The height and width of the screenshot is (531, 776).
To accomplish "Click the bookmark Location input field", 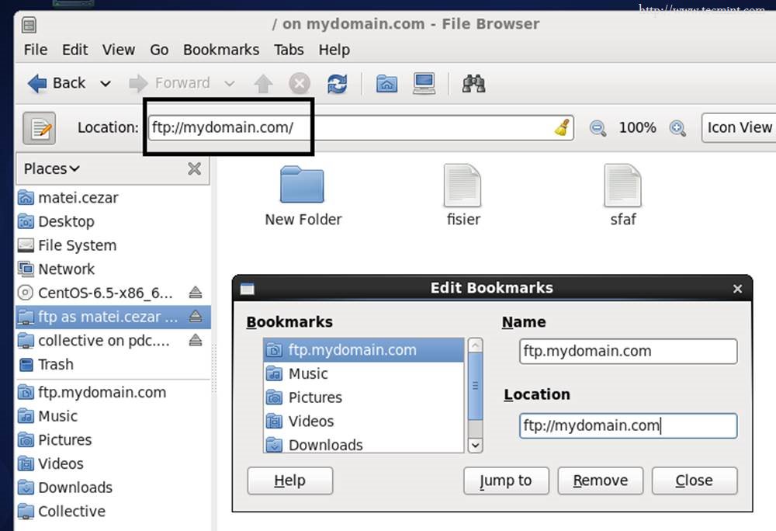I will coord(628,425).
